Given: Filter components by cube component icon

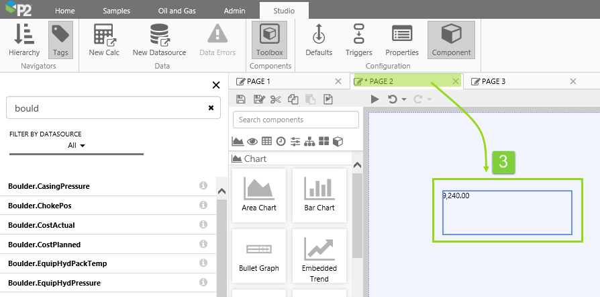Looking at the screenshot, I should [338, 142].
